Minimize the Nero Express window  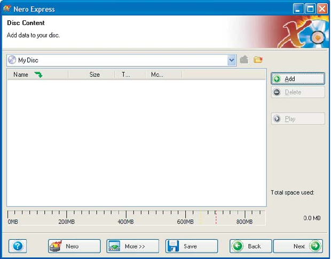298,9
